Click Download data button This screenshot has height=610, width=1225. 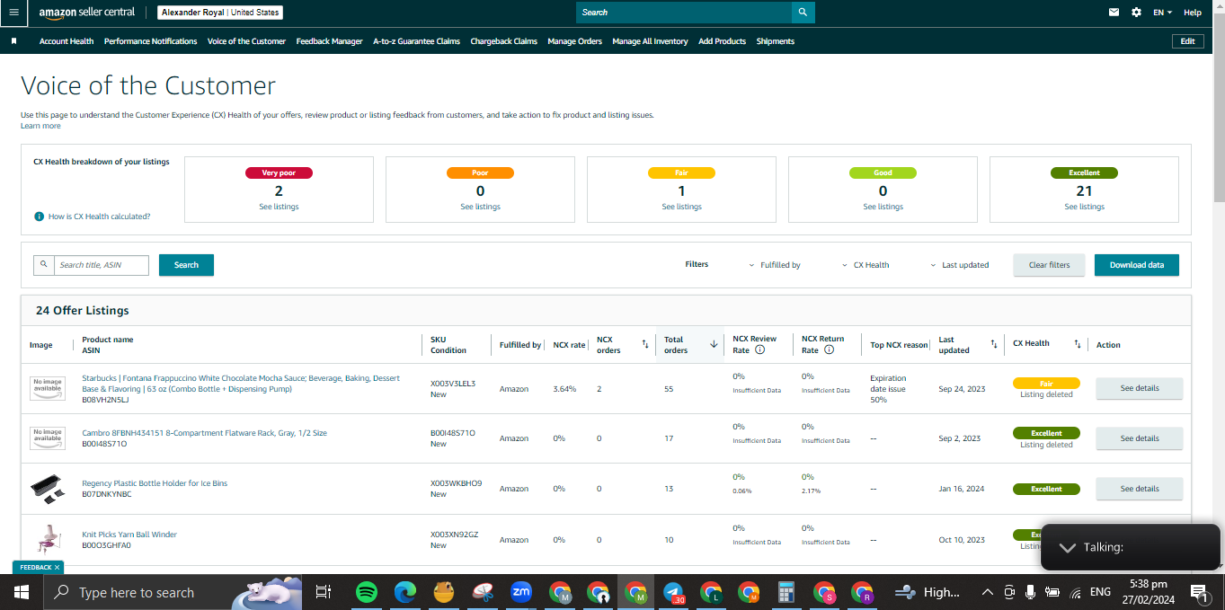point(1137,265)
